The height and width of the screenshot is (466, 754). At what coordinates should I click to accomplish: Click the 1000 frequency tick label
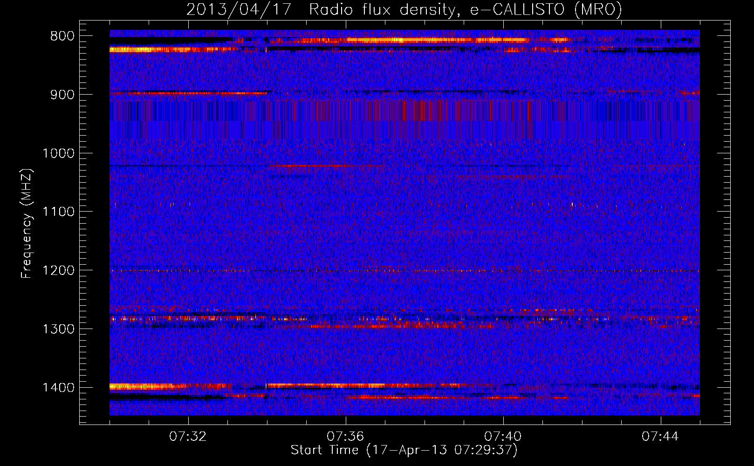coord(58,153)
